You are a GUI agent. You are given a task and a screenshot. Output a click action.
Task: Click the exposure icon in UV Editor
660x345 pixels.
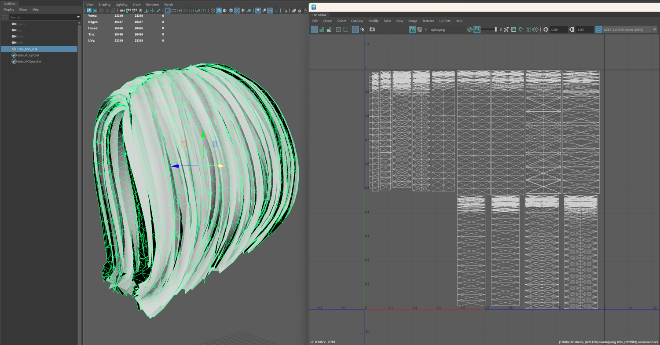tap(546, 29)
